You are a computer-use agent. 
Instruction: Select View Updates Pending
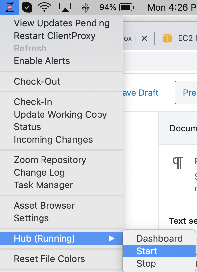tap(61, 23)
